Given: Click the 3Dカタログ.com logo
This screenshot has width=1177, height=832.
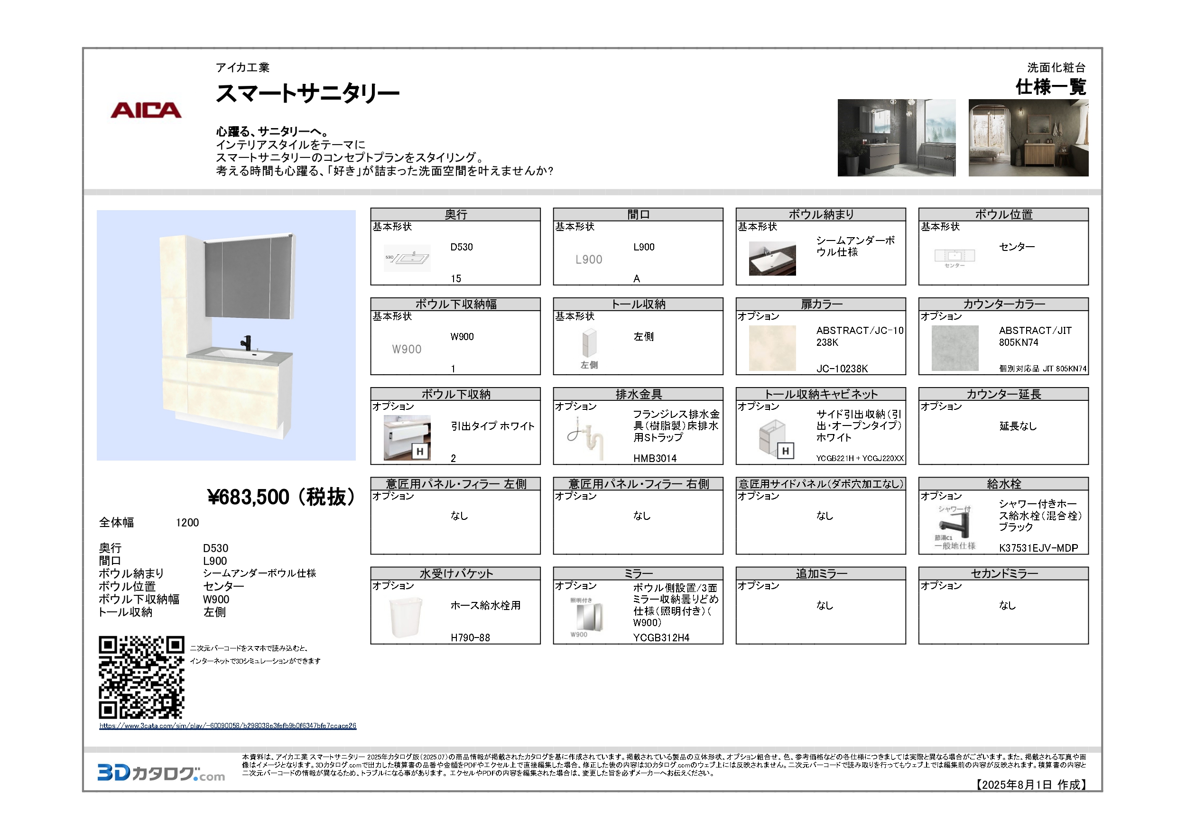Looking at the screenshot, I should (161, 773).
